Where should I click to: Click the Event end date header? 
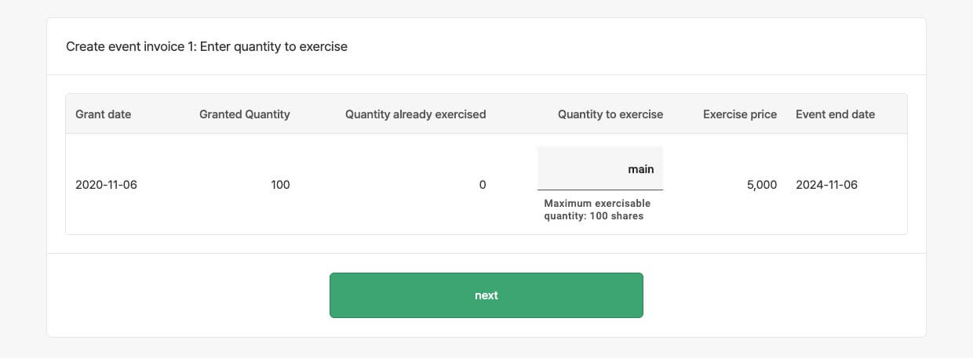(x=835, y=114)
